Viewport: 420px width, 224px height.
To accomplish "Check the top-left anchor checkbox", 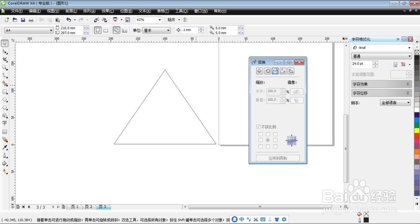I will point(260,134).
